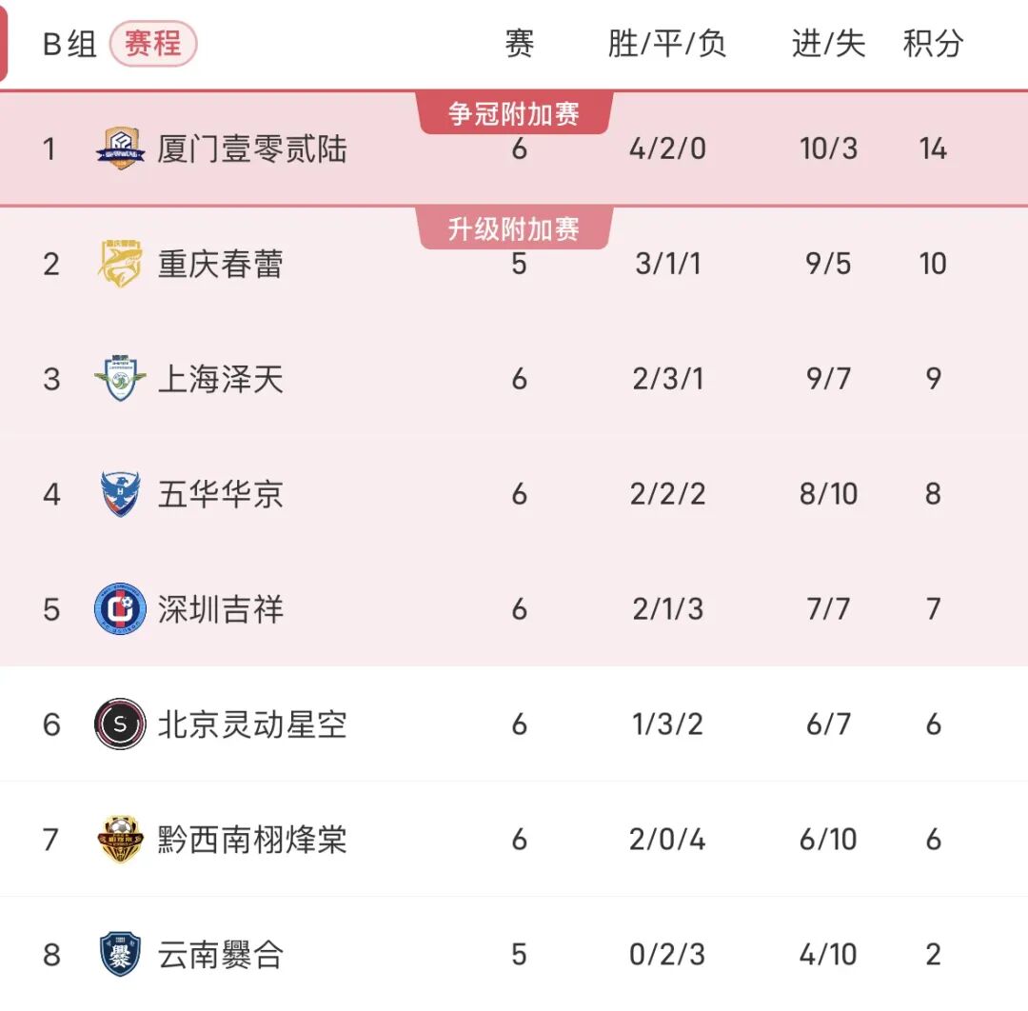Click rank number 1 on top row
1028x1011 pixels.
click(49, 149)
